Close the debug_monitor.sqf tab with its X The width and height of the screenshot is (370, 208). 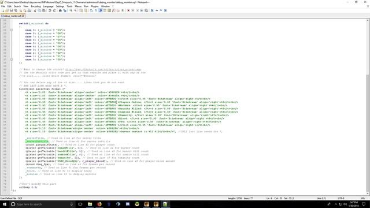click(x=23, y=16)
